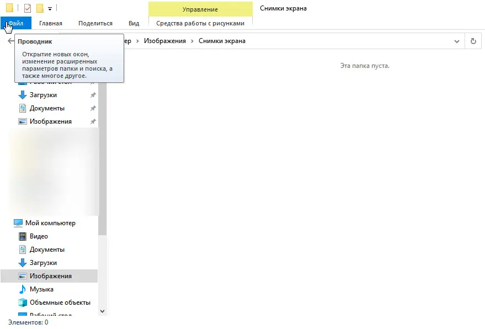Click the Эта папка пуста message

[365, 66]
